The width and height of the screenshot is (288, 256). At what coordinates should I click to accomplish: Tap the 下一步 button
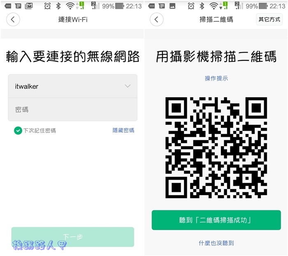coord(73,237)
